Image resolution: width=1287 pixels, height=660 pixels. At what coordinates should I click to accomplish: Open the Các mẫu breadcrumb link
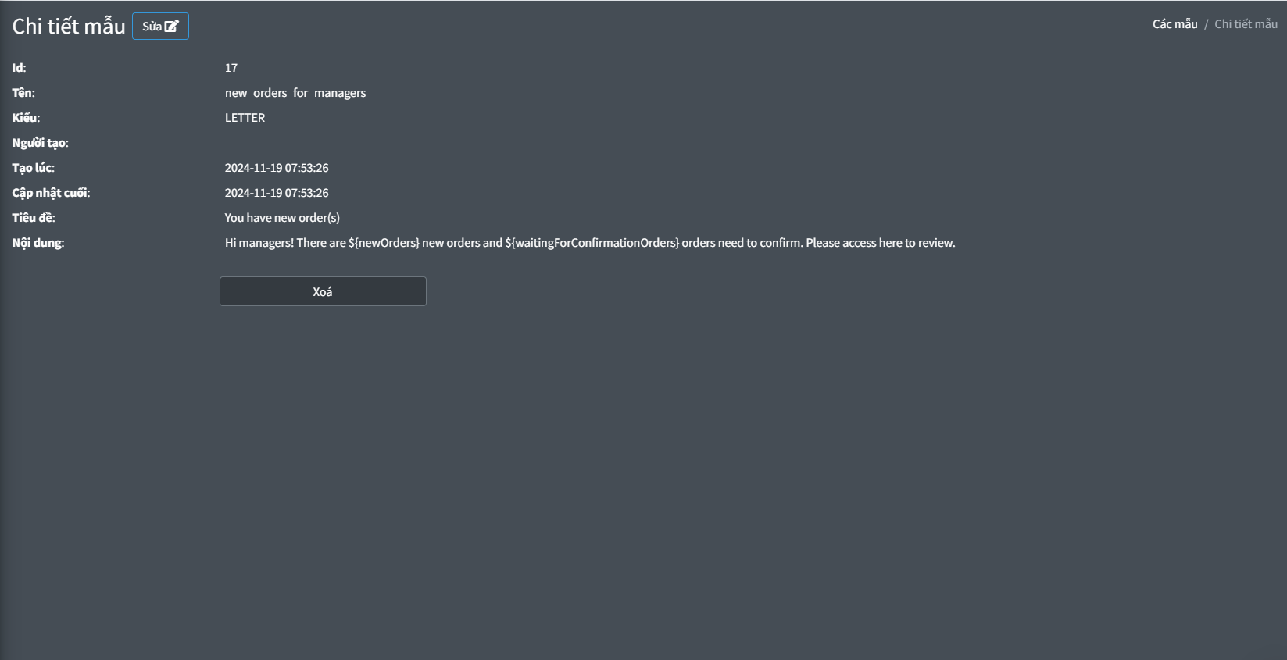[x=1173, y=23]
